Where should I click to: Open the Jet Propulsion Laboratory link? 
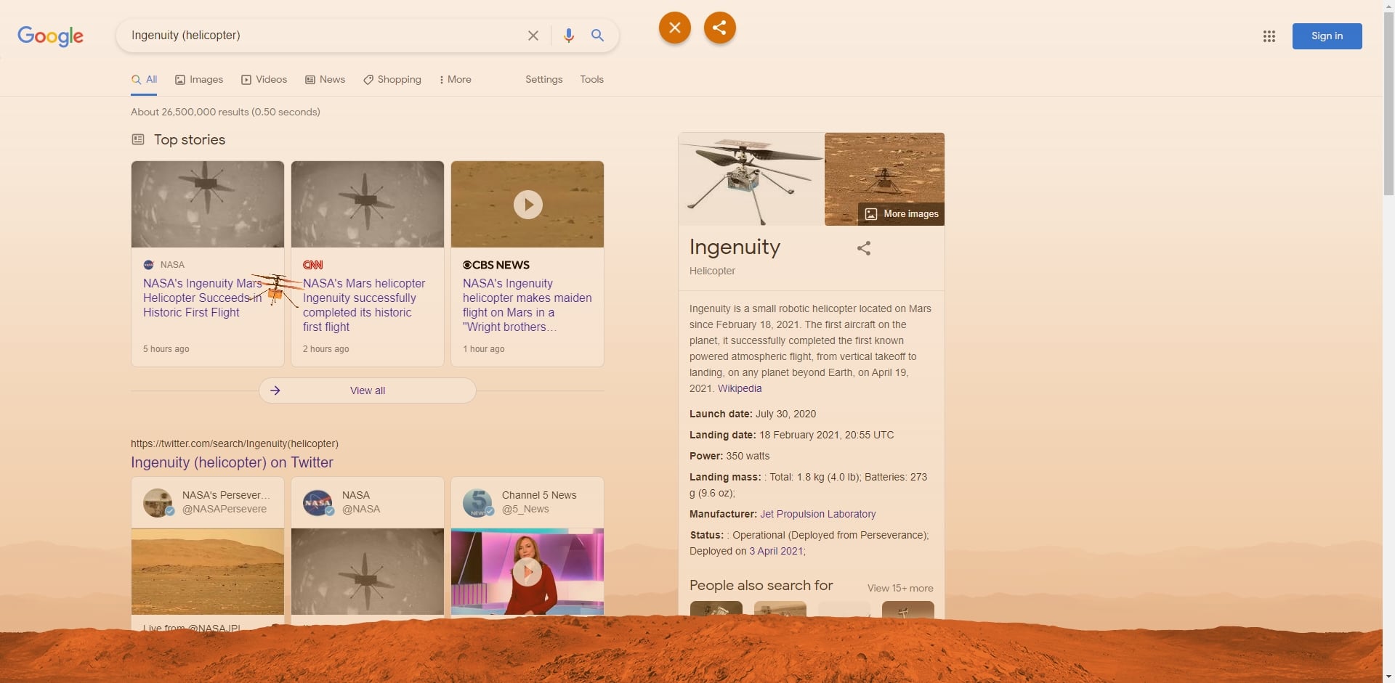pyautogui.click(x=817, y=515)
